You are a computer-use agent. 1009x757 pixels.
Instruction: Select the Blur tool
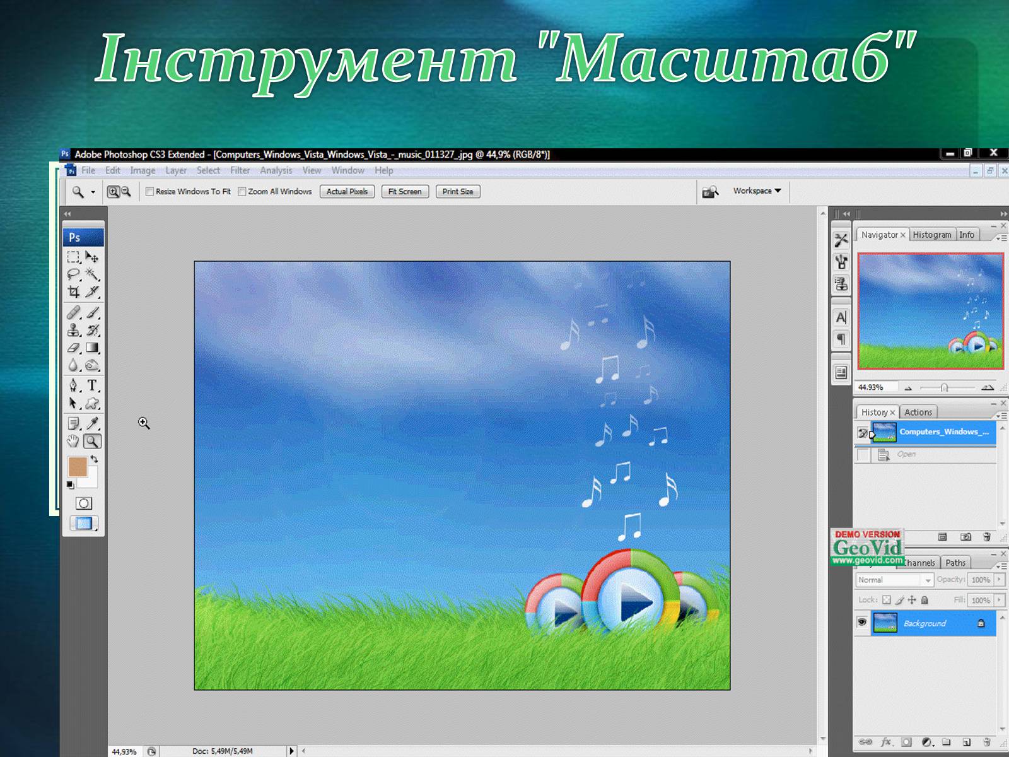[74, 365]
